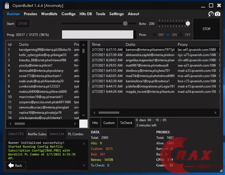Click the Custom: 2615 statistic
This screenshot has height=175, width=225.
(x=102, y=149)
